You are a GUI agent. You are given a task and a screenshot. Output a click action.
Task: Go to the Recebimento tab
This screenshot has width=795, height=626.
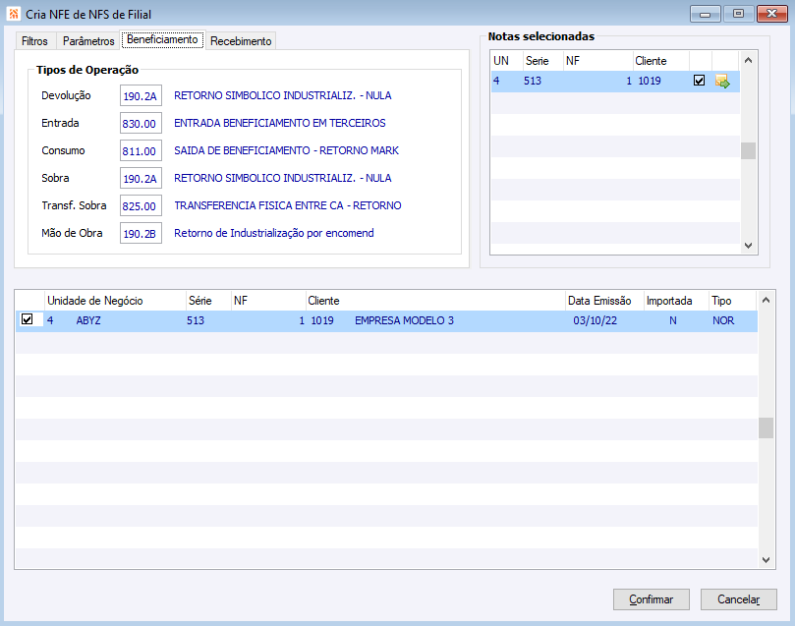pos(241,41)
